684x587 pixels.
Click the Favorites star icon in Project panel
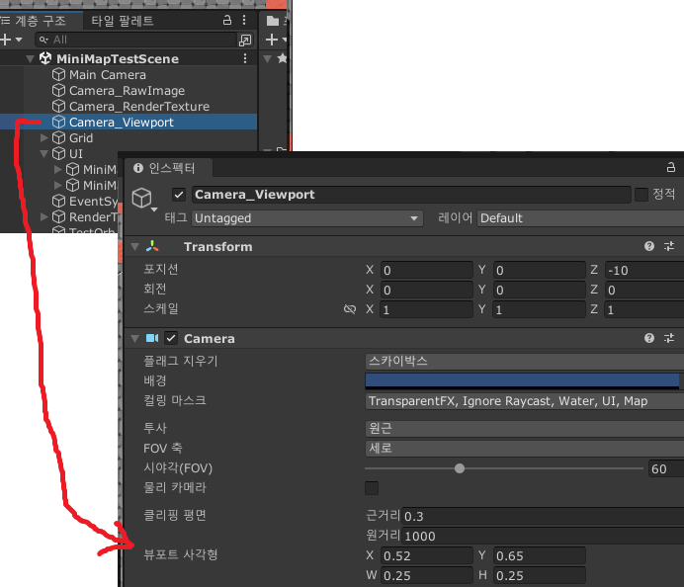pos(283,58)
